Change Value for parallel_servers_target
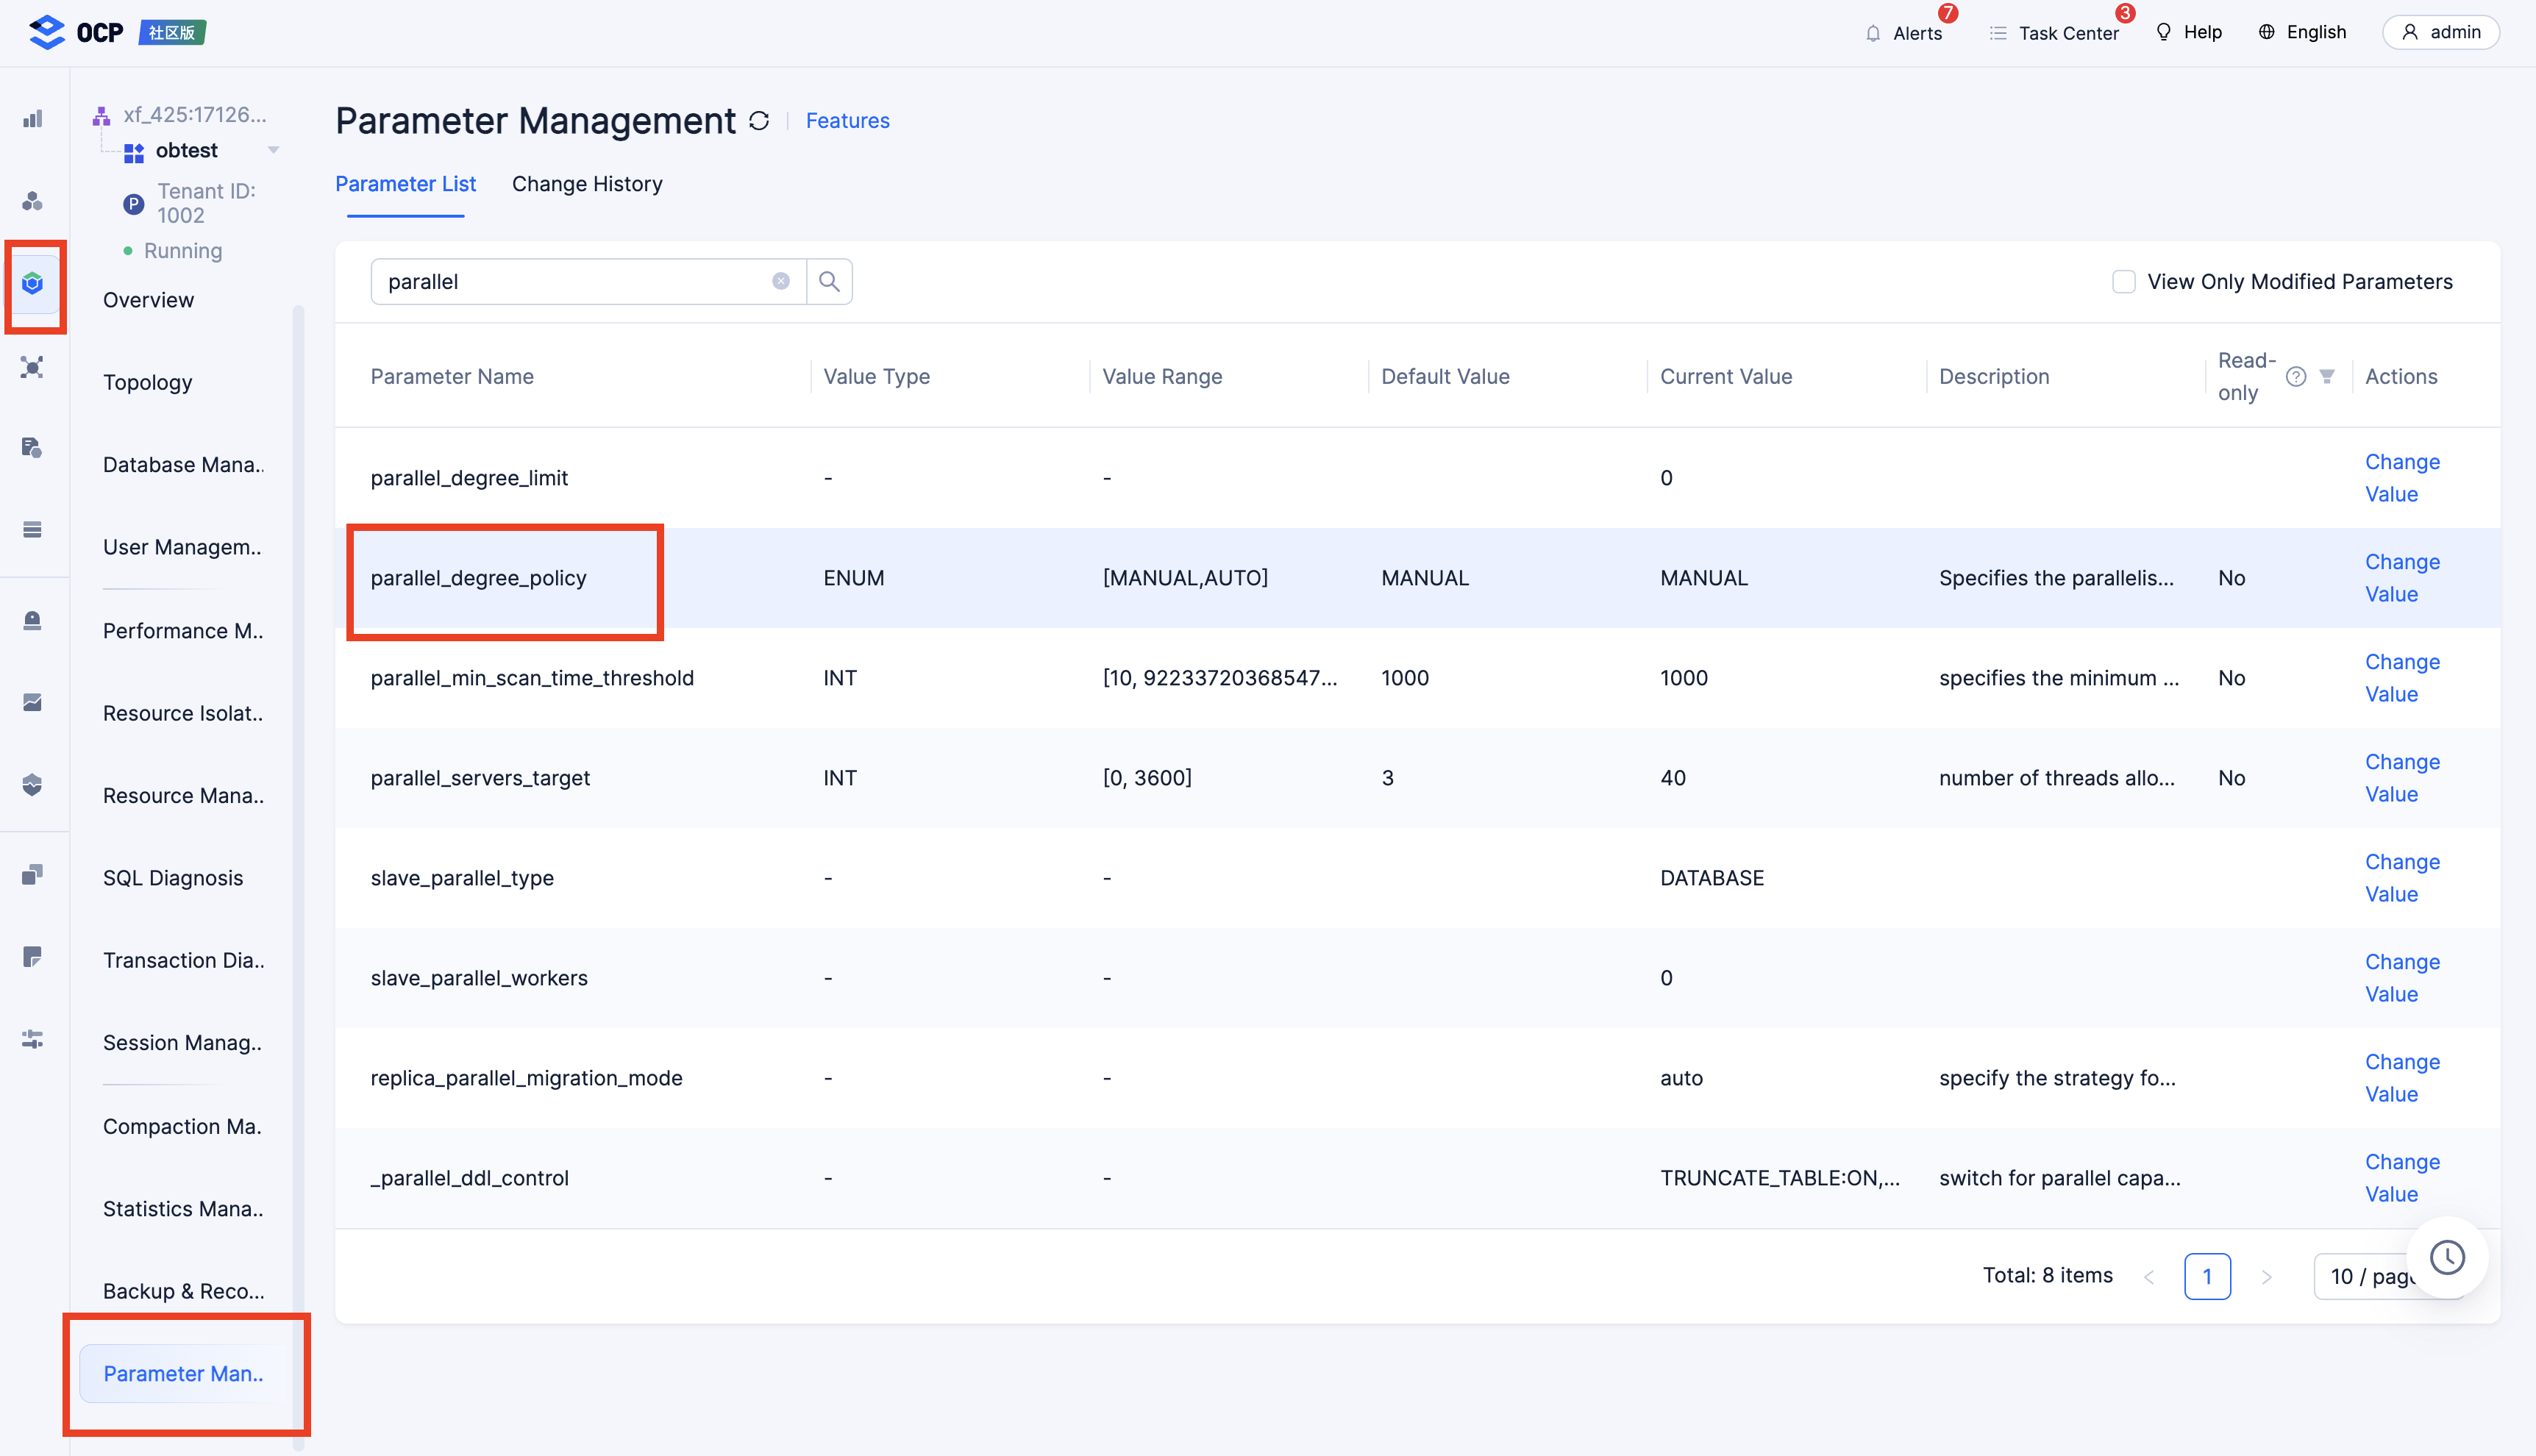Screen dimensions: 2536x1456 pos(2402,778)
